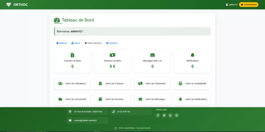
Task: Click the phone icon in footer
Action: point(113,112)
